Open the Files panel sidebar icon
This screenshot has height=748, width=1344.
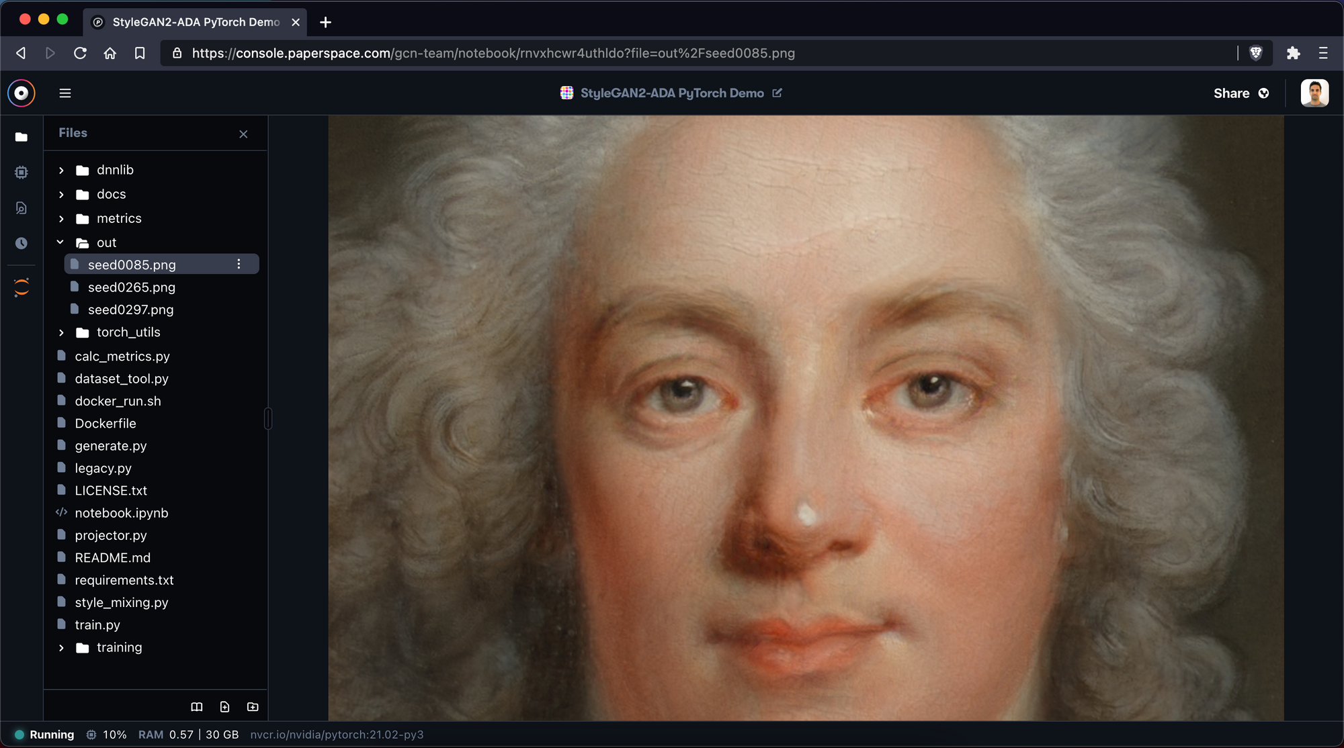click(x=22, y=137)
